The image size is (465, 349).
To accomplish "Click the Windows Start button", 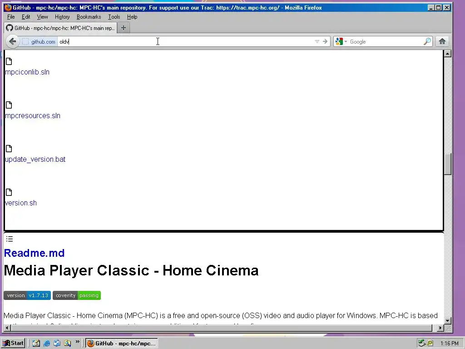I will click(13, 344).
